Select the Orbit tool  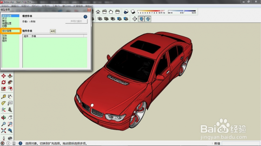(4, 118)
